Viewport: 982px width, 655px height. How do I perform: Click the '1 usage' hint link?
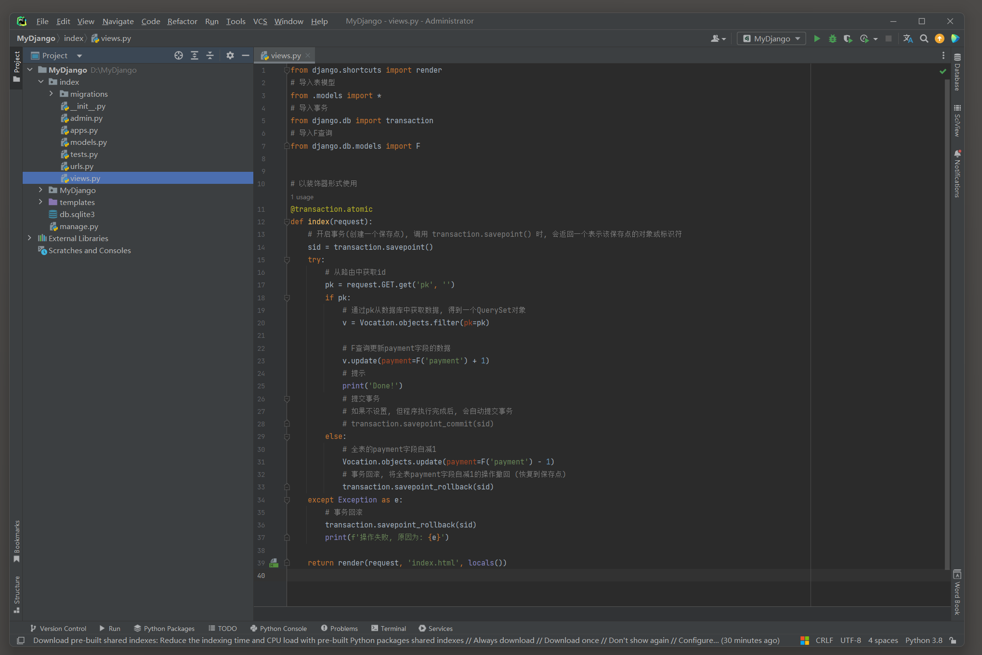point(302,197)
